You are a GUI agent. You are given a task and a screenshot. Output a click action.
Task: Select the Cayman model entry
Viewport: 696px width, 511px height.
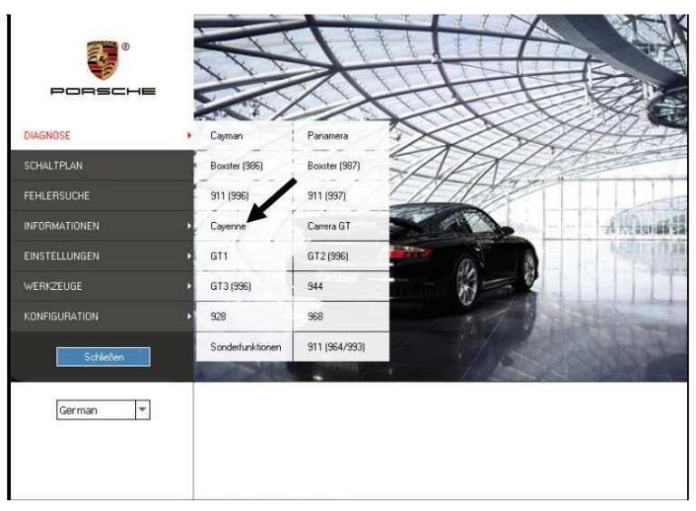pos(244,135)
